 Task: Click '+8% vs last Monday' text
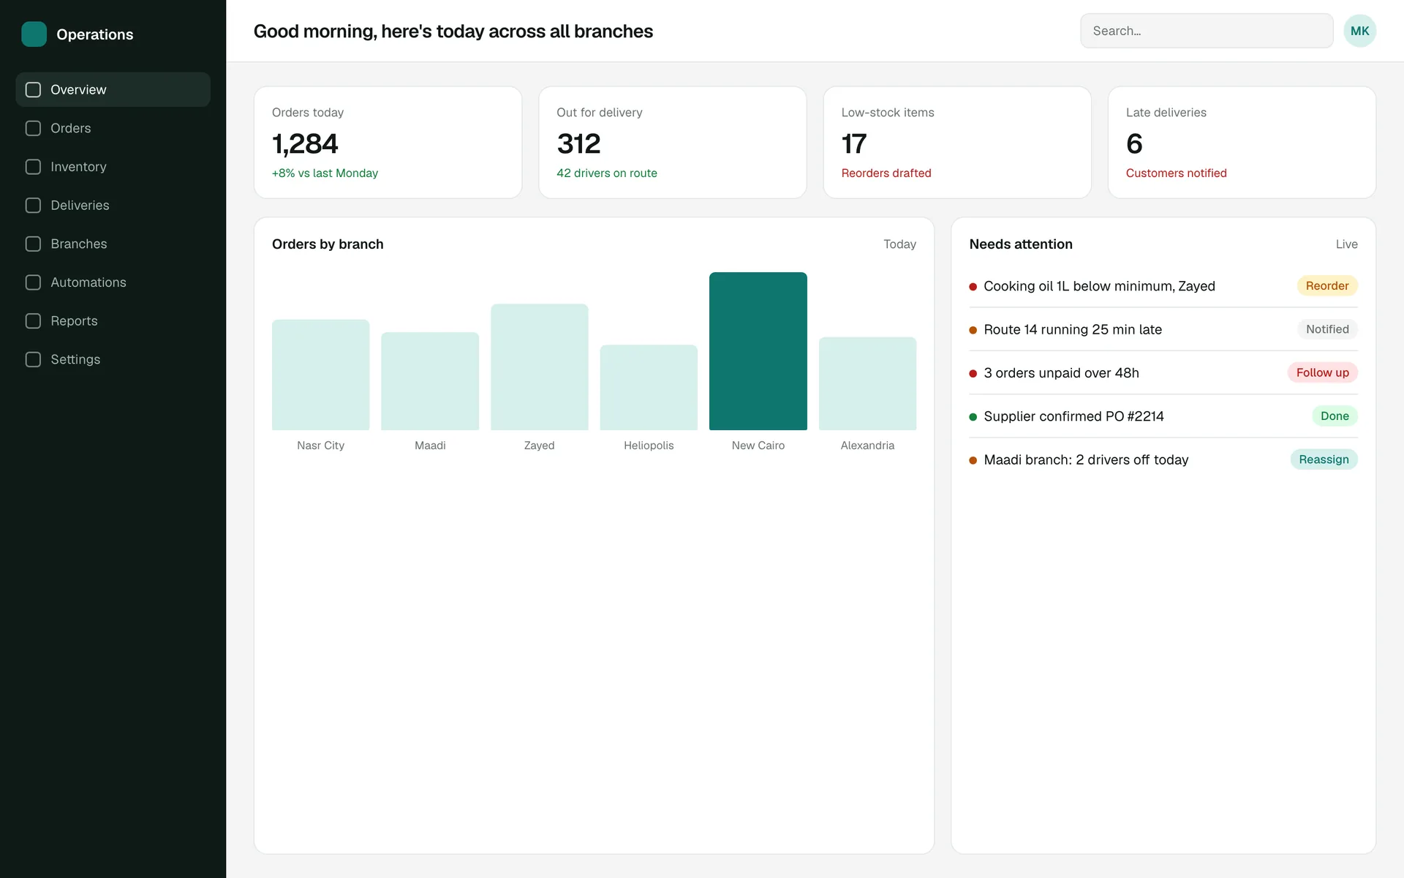pos(325,173)
